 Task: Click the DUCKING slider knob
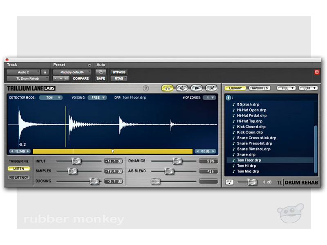[94, 181]
